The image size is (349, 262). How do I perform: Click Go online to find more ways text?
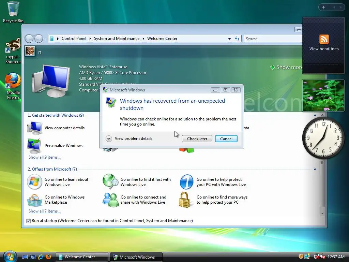222,200
